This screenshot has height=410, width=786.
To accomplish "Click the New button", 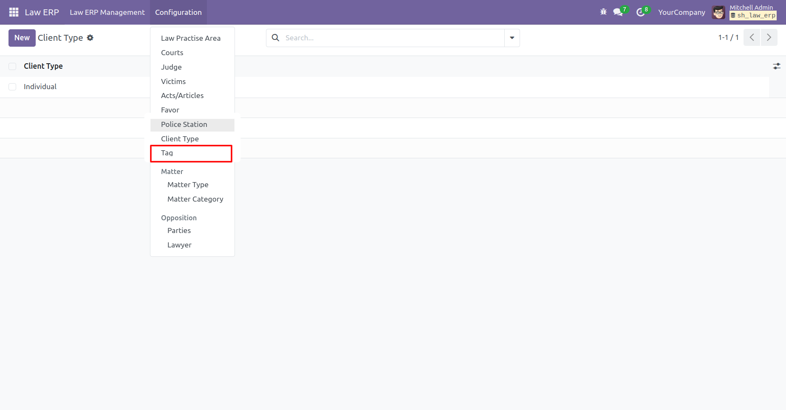I will click(x=22, y=38).
